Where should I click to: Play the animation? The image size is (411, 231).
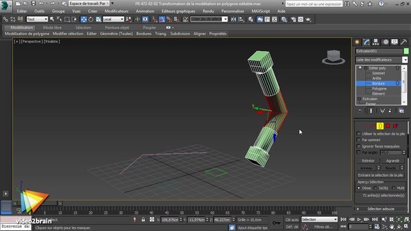[359, 219]
